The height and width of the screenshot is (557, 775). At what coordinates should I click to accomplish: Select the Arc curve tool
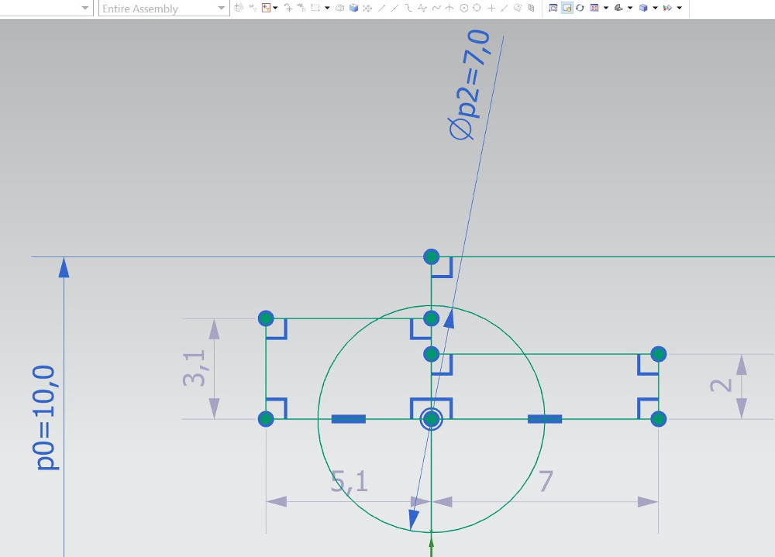tap(449, 9)
